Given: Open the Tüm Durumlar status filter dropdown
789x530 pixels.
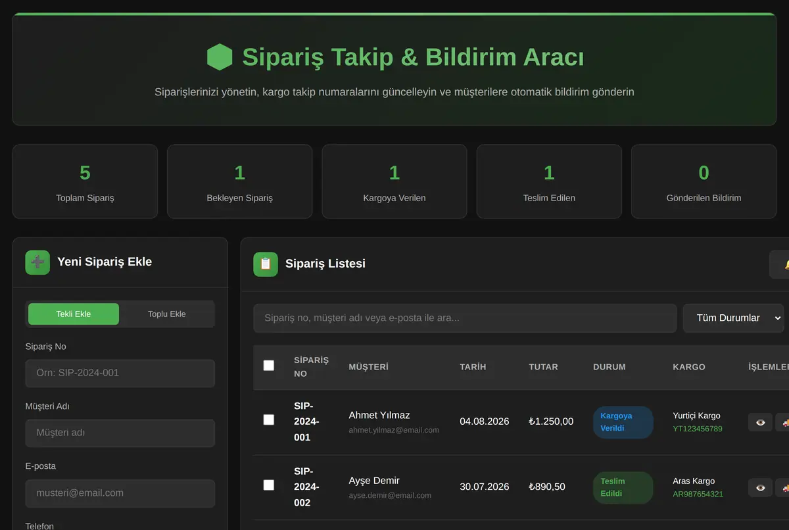Looking at the screenshot, I should click(x=733, y=318).
